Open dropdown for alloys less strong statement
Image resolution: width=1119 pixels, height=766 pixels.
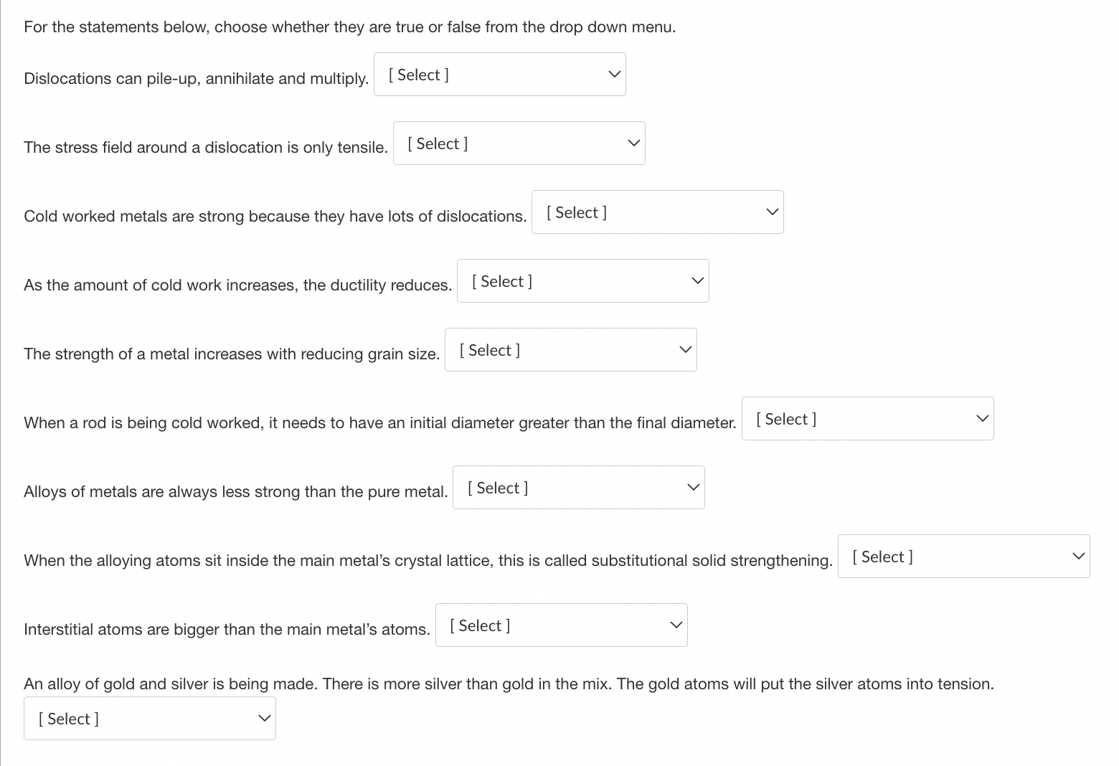[x=578, y=488]
